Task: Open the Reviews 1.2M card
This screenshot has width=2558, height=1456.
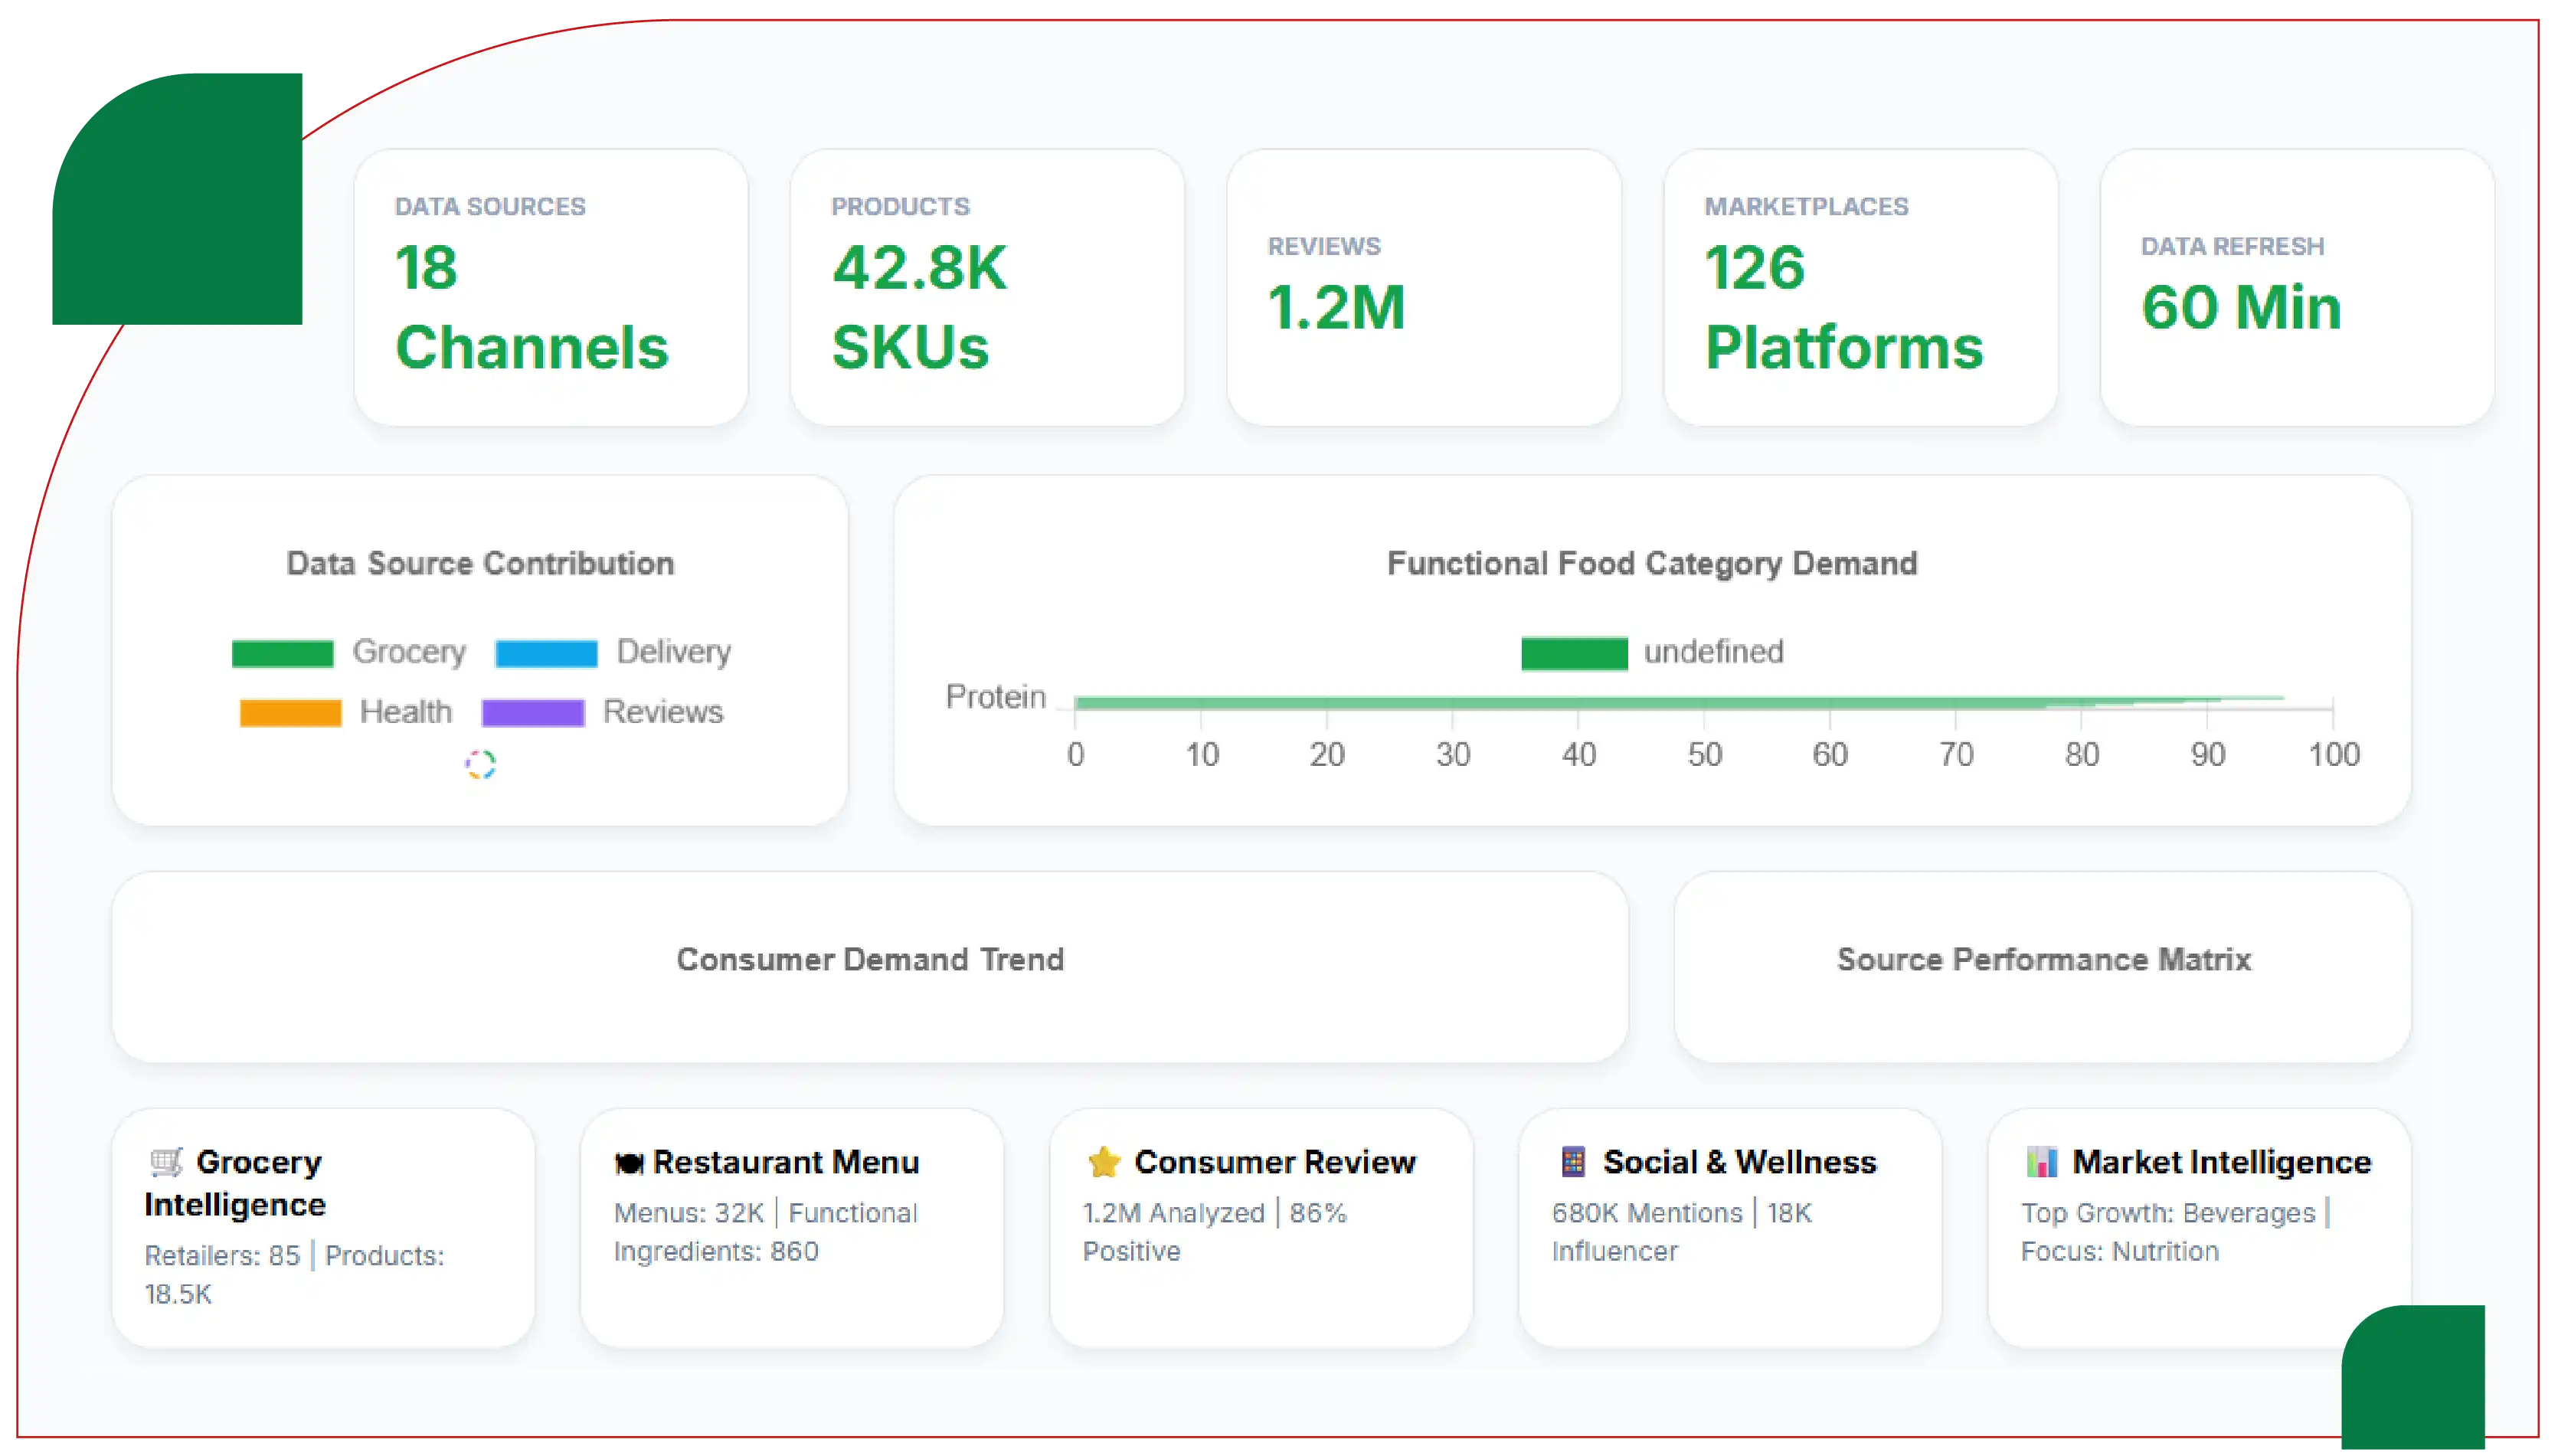Action: (1424, 288)
